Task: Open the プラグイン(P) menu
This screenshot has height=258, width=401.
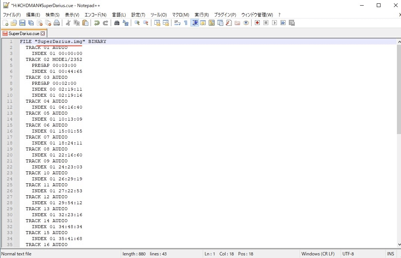Action: [225, 15]
